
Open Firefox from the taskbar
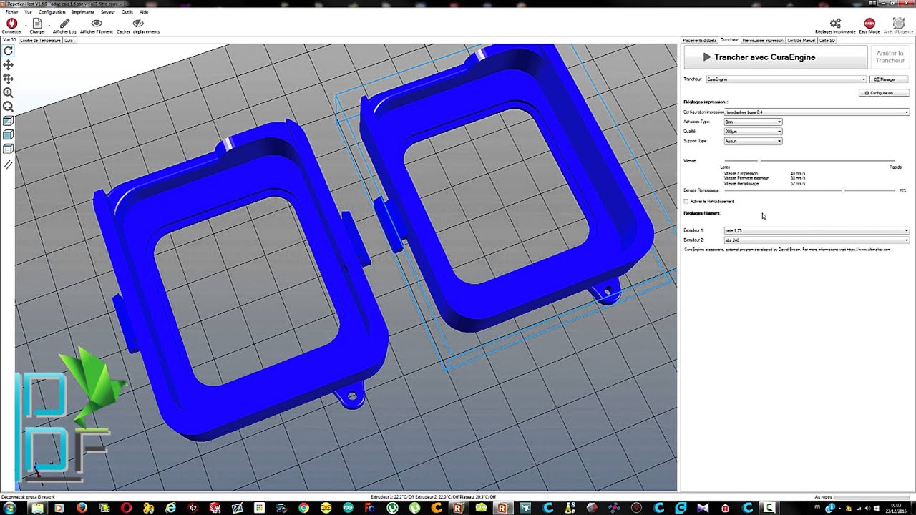click(81, 508)
